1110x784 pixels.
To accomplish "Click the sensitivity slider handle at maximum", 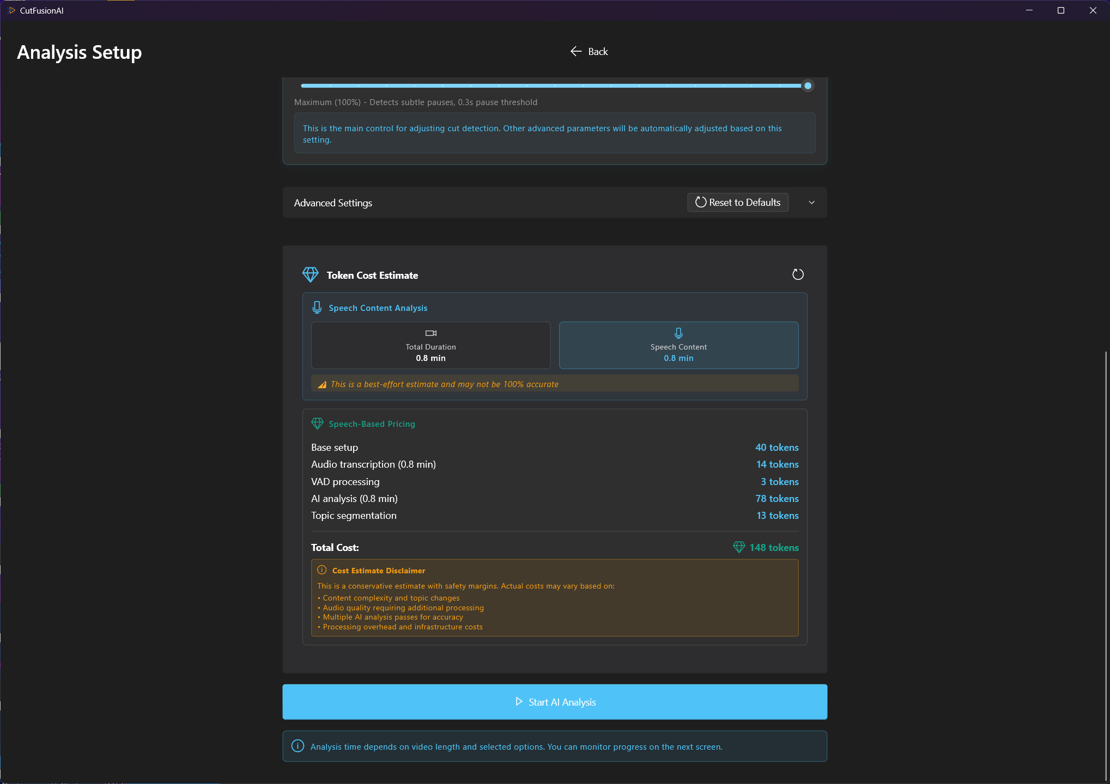I will [808, 85].
